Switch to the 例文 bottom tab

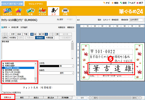(x=22, y=98)
